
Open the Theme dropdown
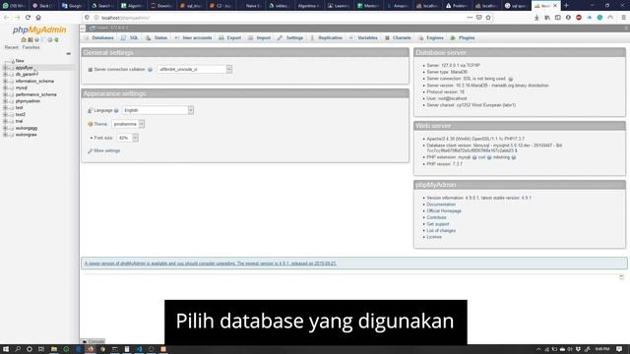[x=128, y=124]
